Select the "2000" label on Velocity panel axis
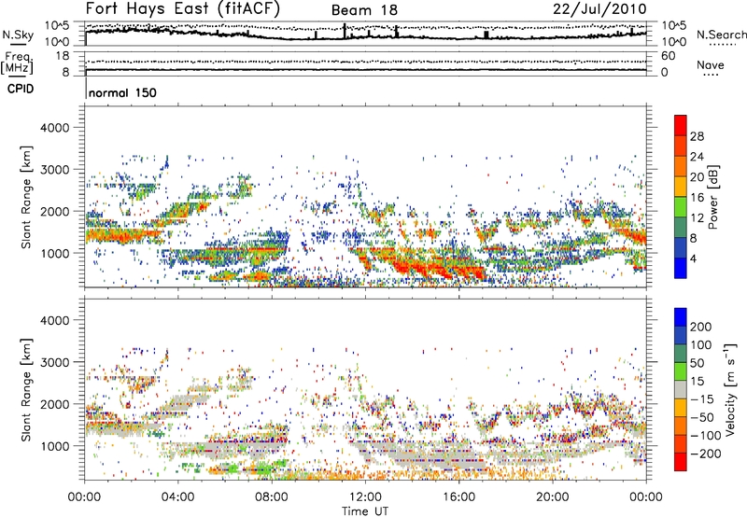 55,404
